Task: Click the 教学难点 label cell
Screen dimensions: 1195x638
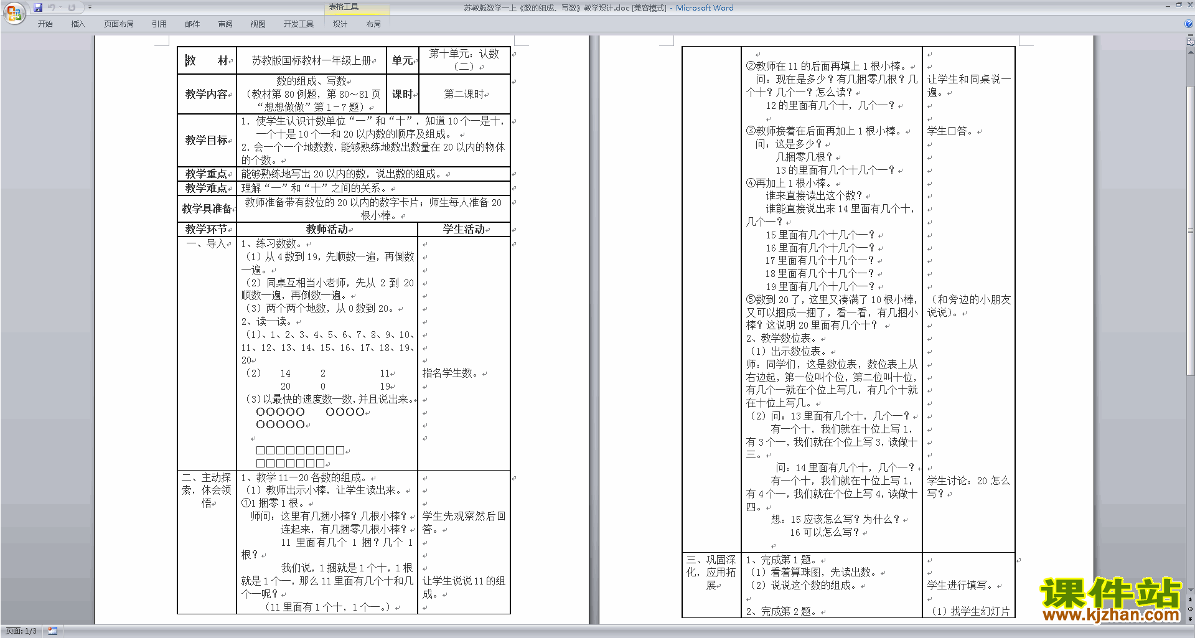Action: pos(207,188)
